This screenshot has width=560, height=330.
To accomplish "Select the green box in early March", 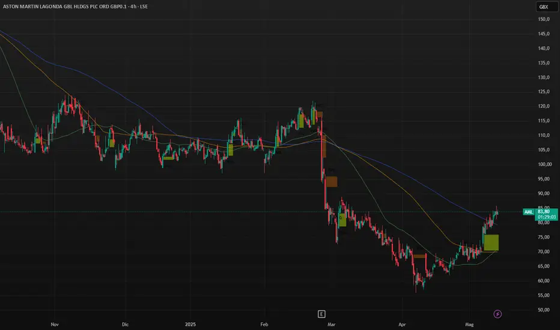I will click(x=342, y=220).
